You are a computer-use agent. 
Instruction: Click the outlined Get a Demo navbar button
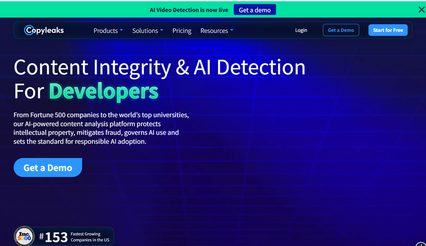point(341,30)
